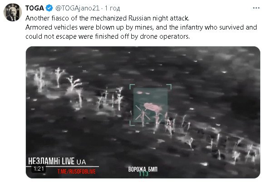This screenshot has width=267, height=182.
Task: Open the "1 год" post timestamp
Action: 113,8
